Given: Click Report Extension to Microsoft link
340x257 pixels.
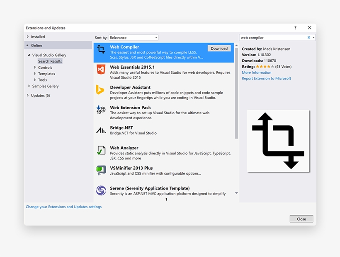Looking at the screenshot, I should click(267, 78).
